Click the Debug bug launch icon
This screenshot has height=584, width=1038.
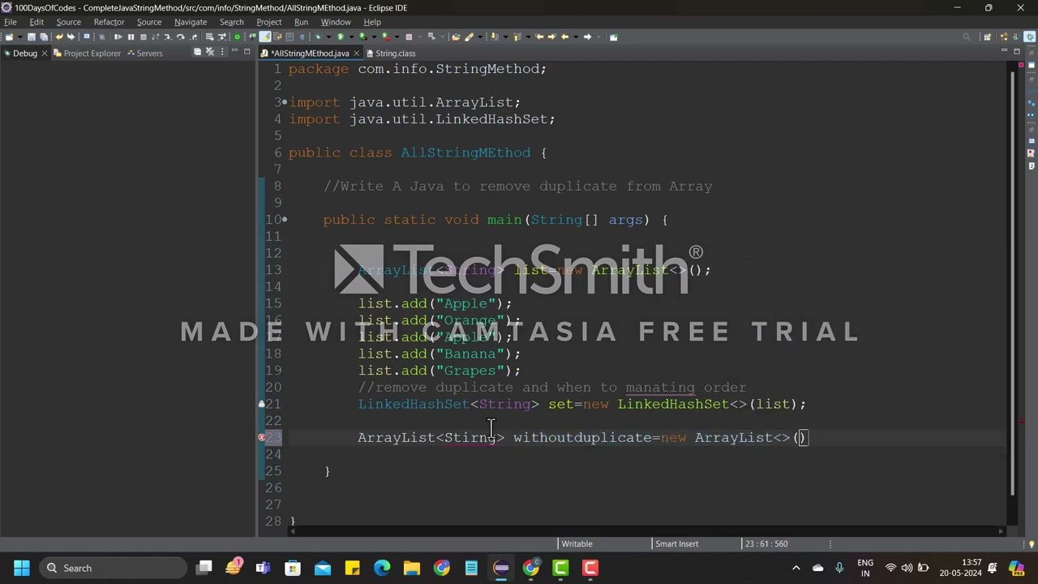317,36
